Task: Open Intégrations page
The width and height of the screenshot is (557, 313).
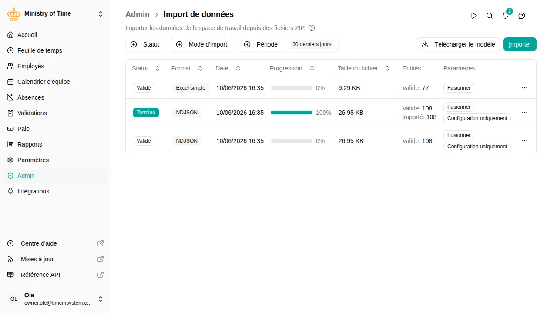Action: [55, 191]
